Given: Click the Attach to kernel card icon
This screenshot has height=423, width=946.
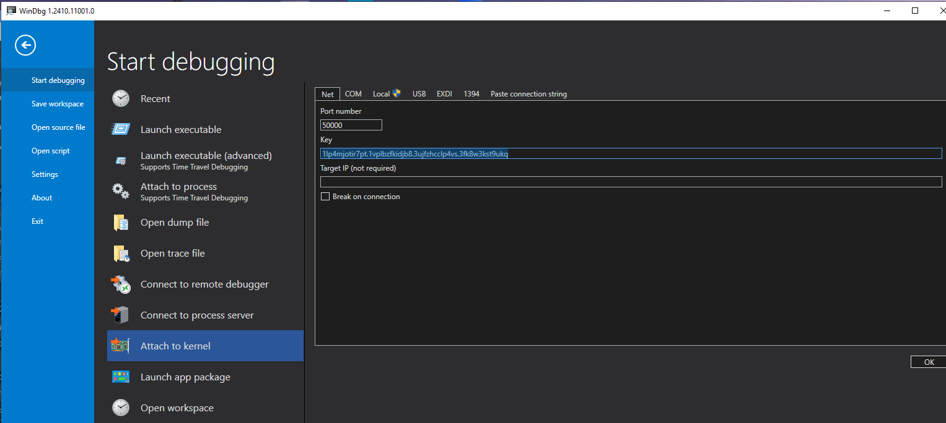Looking at the screenshot, I should 120,346.
